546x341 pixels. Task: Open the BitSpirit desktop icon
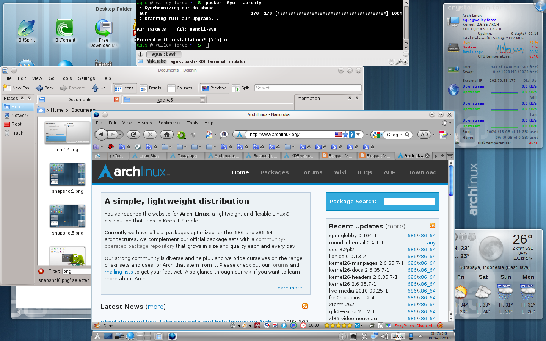click(27, 31)
